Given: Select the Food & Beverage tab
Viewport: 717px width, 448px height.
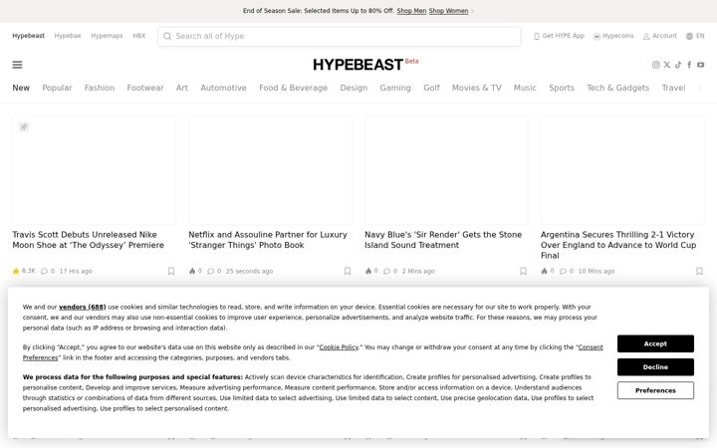Looking at the screenshot, I should 293,88.
